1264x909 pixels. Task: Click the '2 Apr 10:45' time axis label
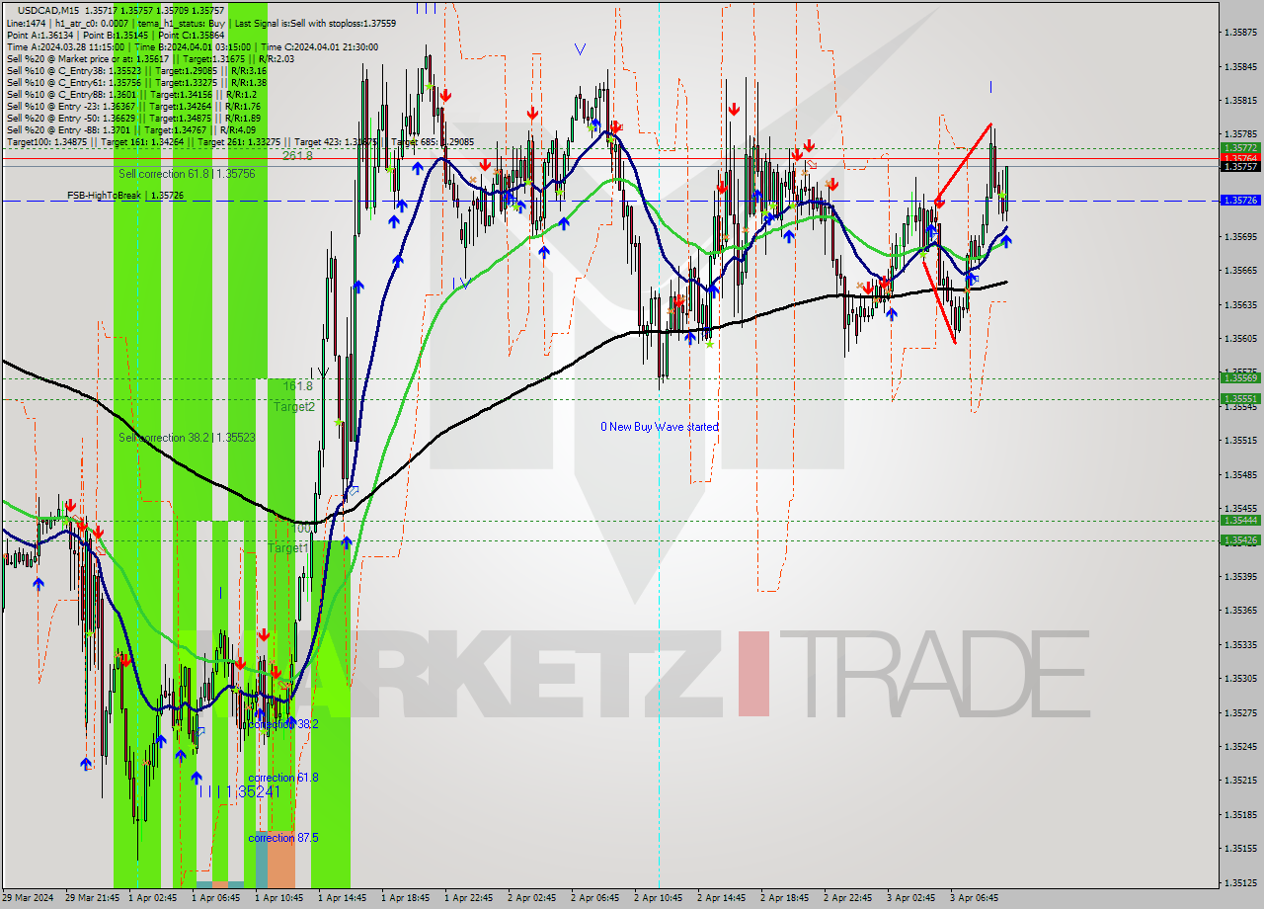tap(658, 898)
